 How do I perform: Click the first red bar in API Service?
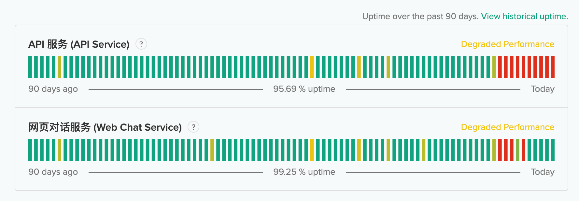click(x=500, y=67)
